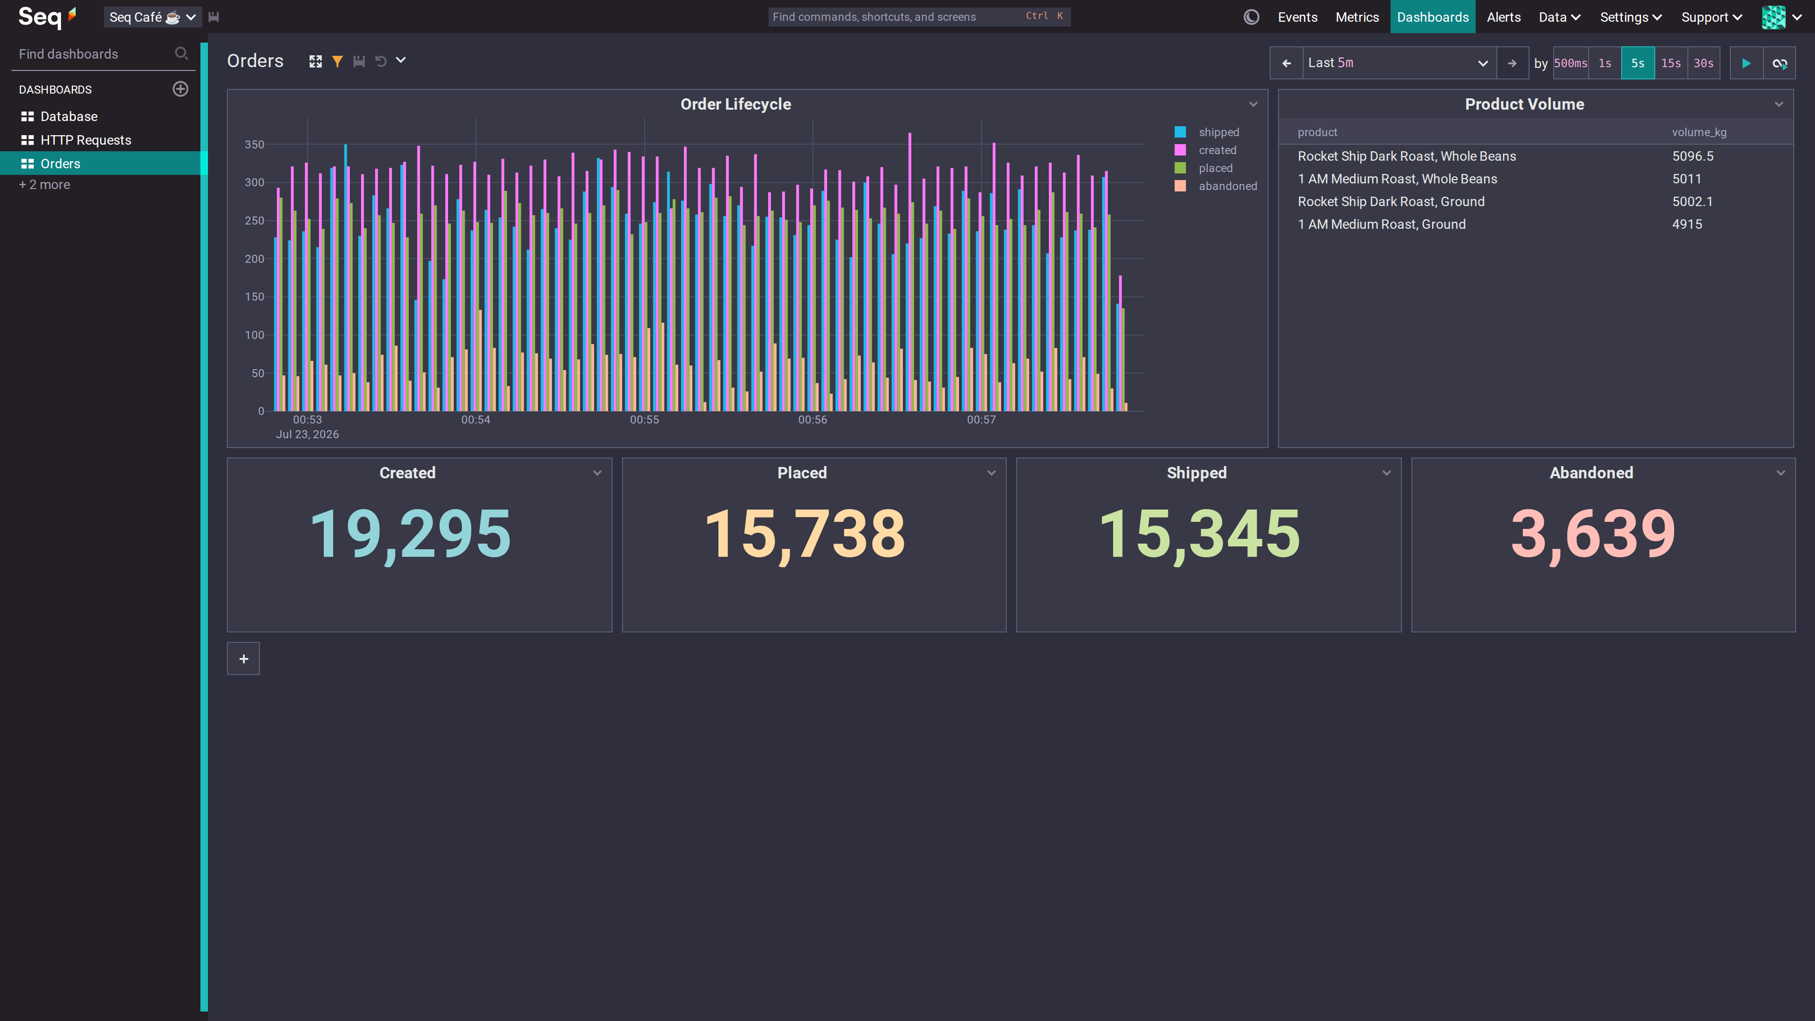Add a new dashboard with the plus icon
The height and width of the screenshot is (1021, 1815).
coord(181,89)
